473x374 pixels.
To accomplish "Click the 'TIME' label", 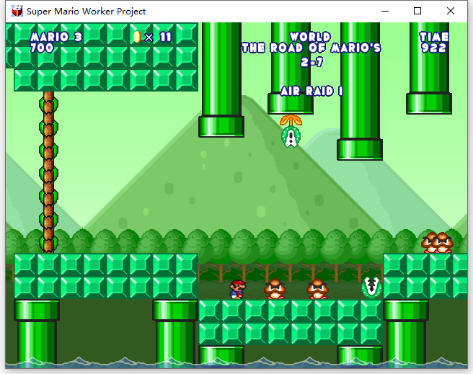I will 434,37.
